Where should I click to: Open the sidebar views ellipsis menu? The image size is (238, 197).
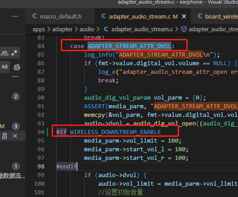[15, 16]
